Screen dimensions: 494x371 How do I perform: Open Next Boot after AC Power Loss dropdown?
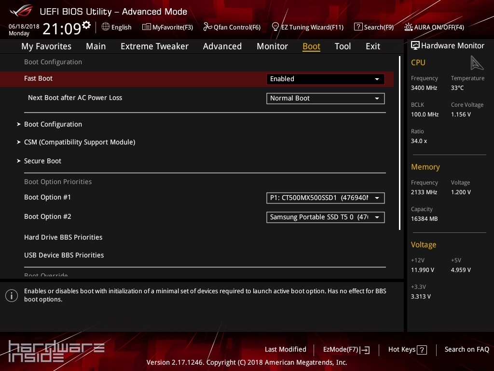[x=326, y=99]
